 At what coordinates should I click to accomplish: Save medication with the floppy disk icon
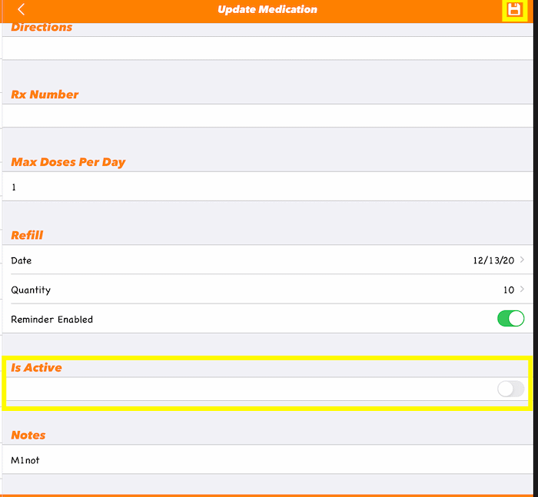tap(514, 10)
